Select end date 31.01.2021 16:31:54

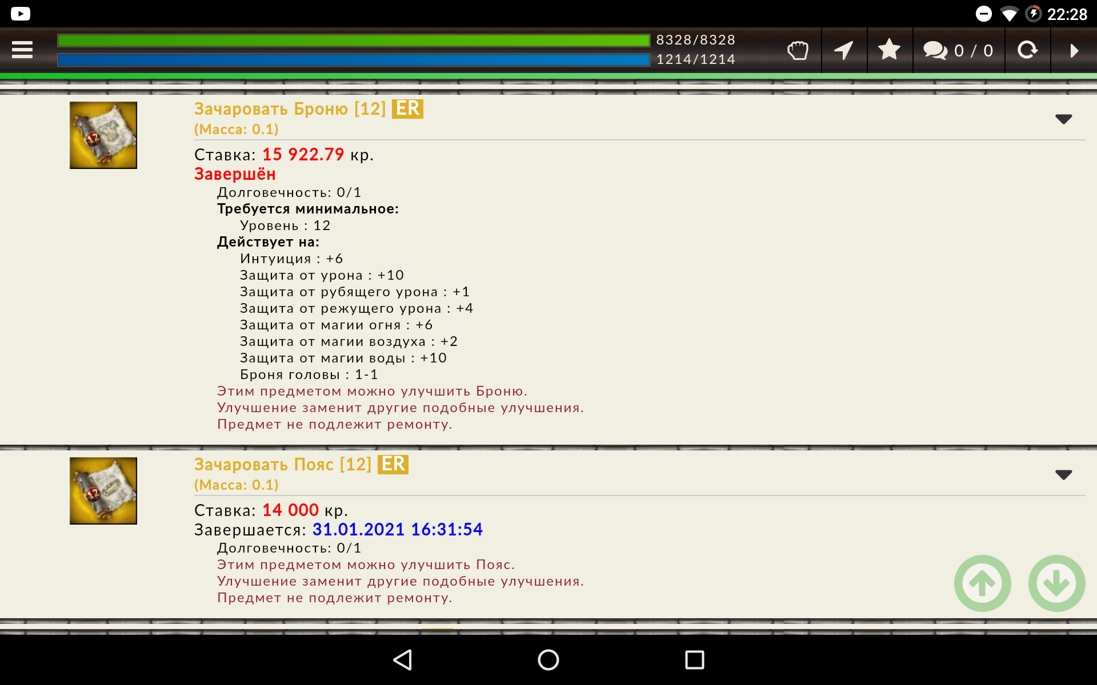[x=398, y=530]
